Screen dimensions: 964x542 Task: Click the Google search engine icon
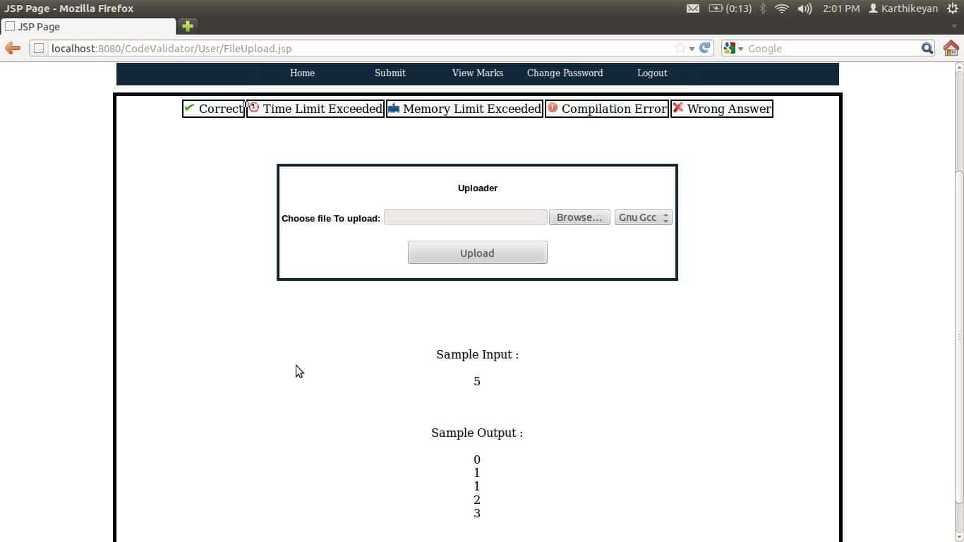730,48
